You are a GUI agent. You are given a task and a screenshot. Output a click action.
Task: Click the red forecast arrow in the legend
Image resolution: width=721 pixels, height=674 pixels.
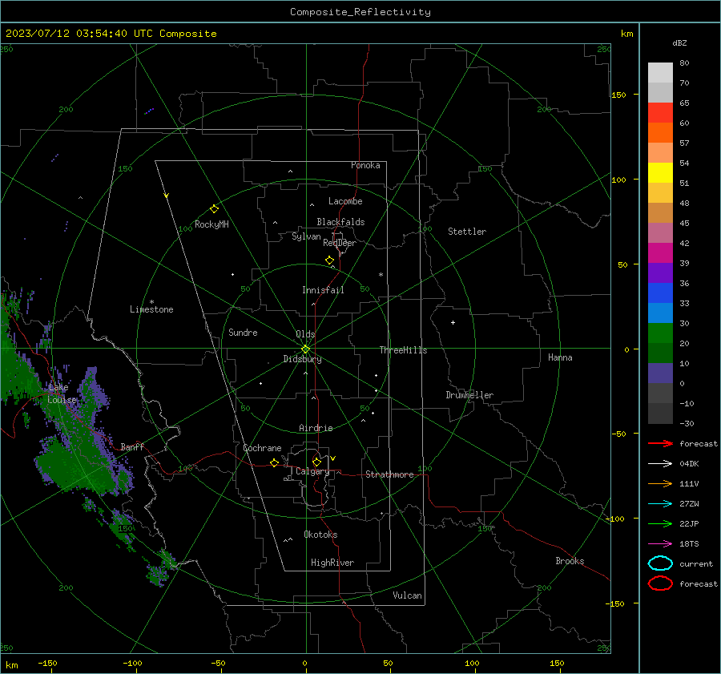660,443
